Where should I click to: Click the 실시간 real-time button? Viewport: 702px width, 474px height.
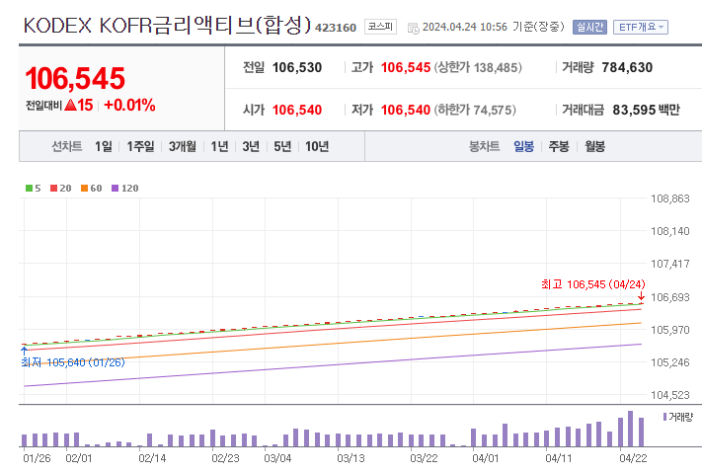pyautogui.click(x=589, y=28)
